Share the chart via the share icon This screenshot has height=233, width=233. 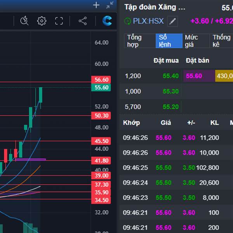click(x=83, y=21)
